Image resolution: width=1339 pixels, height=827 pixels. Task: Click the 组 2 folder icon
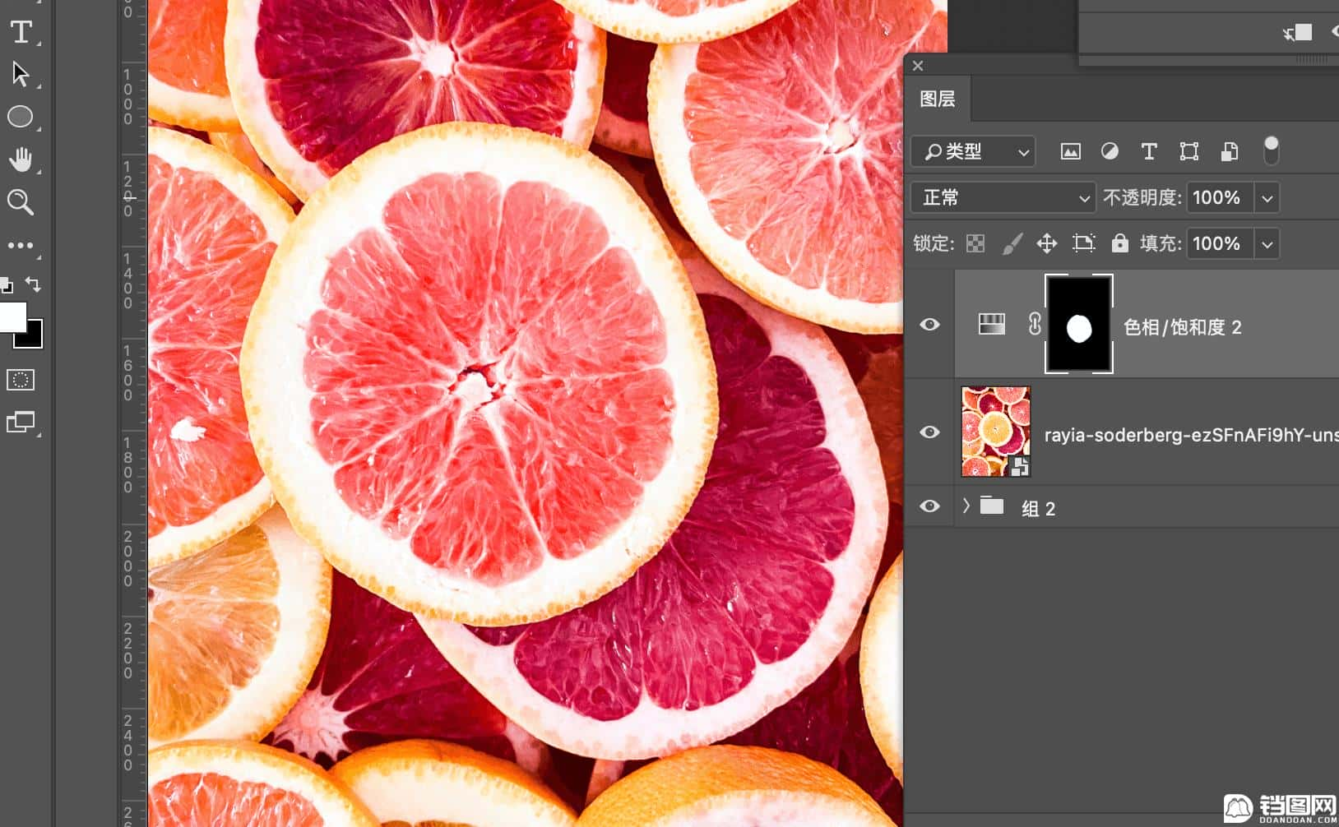pos(992,506)
